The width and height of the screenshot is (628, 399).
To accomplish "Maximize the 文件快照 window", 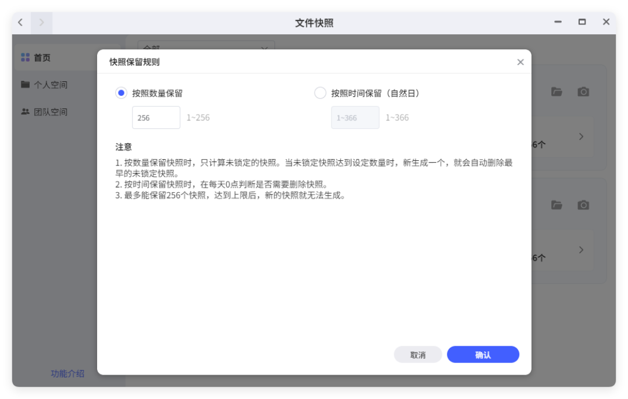I will (582, 22).
